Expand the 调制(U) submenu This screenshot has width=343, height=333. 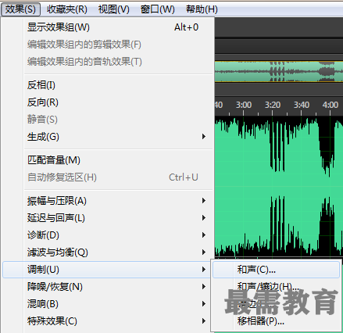click(x=107, y=270)
